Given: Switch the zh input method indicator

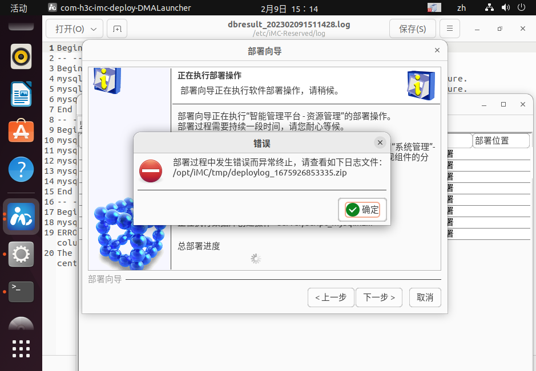Looking at the screenshot, I should tap(461, 8).
